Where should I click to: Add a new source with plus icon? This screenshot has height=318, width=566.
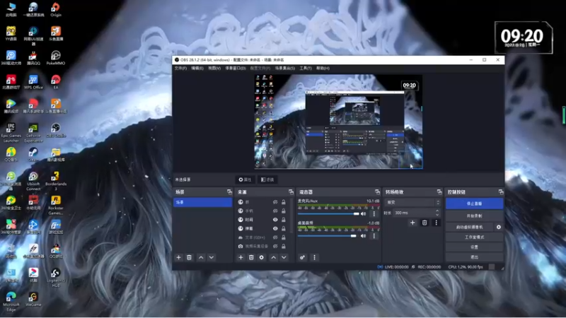pos(241,257)
